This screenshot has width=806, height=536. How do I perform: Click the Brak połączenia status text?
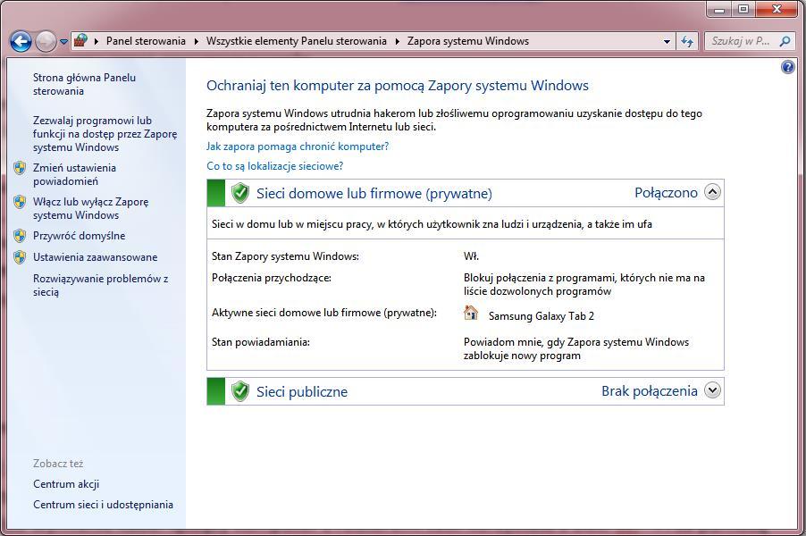(x=650, y=391)
